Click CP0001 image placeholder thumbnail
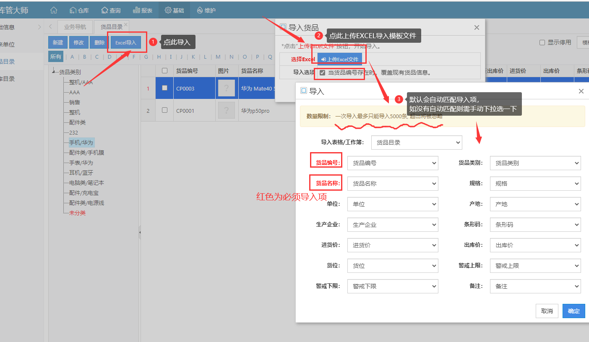This screenshot has height=342, width=589. point(227,110)
